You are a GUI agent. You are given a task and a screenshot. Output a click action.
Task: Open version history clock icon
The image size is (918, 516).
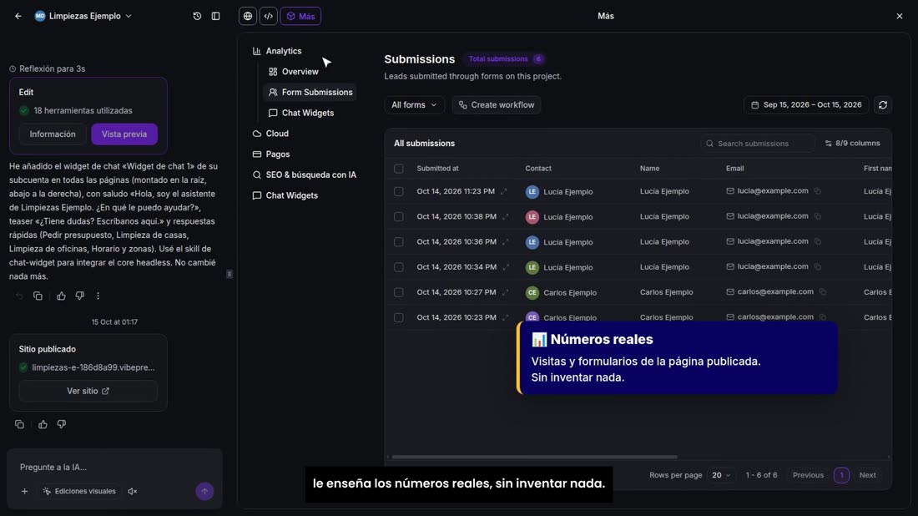coord(197,17)
